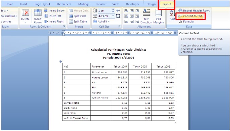Click the 'Jumlah Aktiva' cell
This screenshot has height=131, width=230.
[x=101, y=98]
